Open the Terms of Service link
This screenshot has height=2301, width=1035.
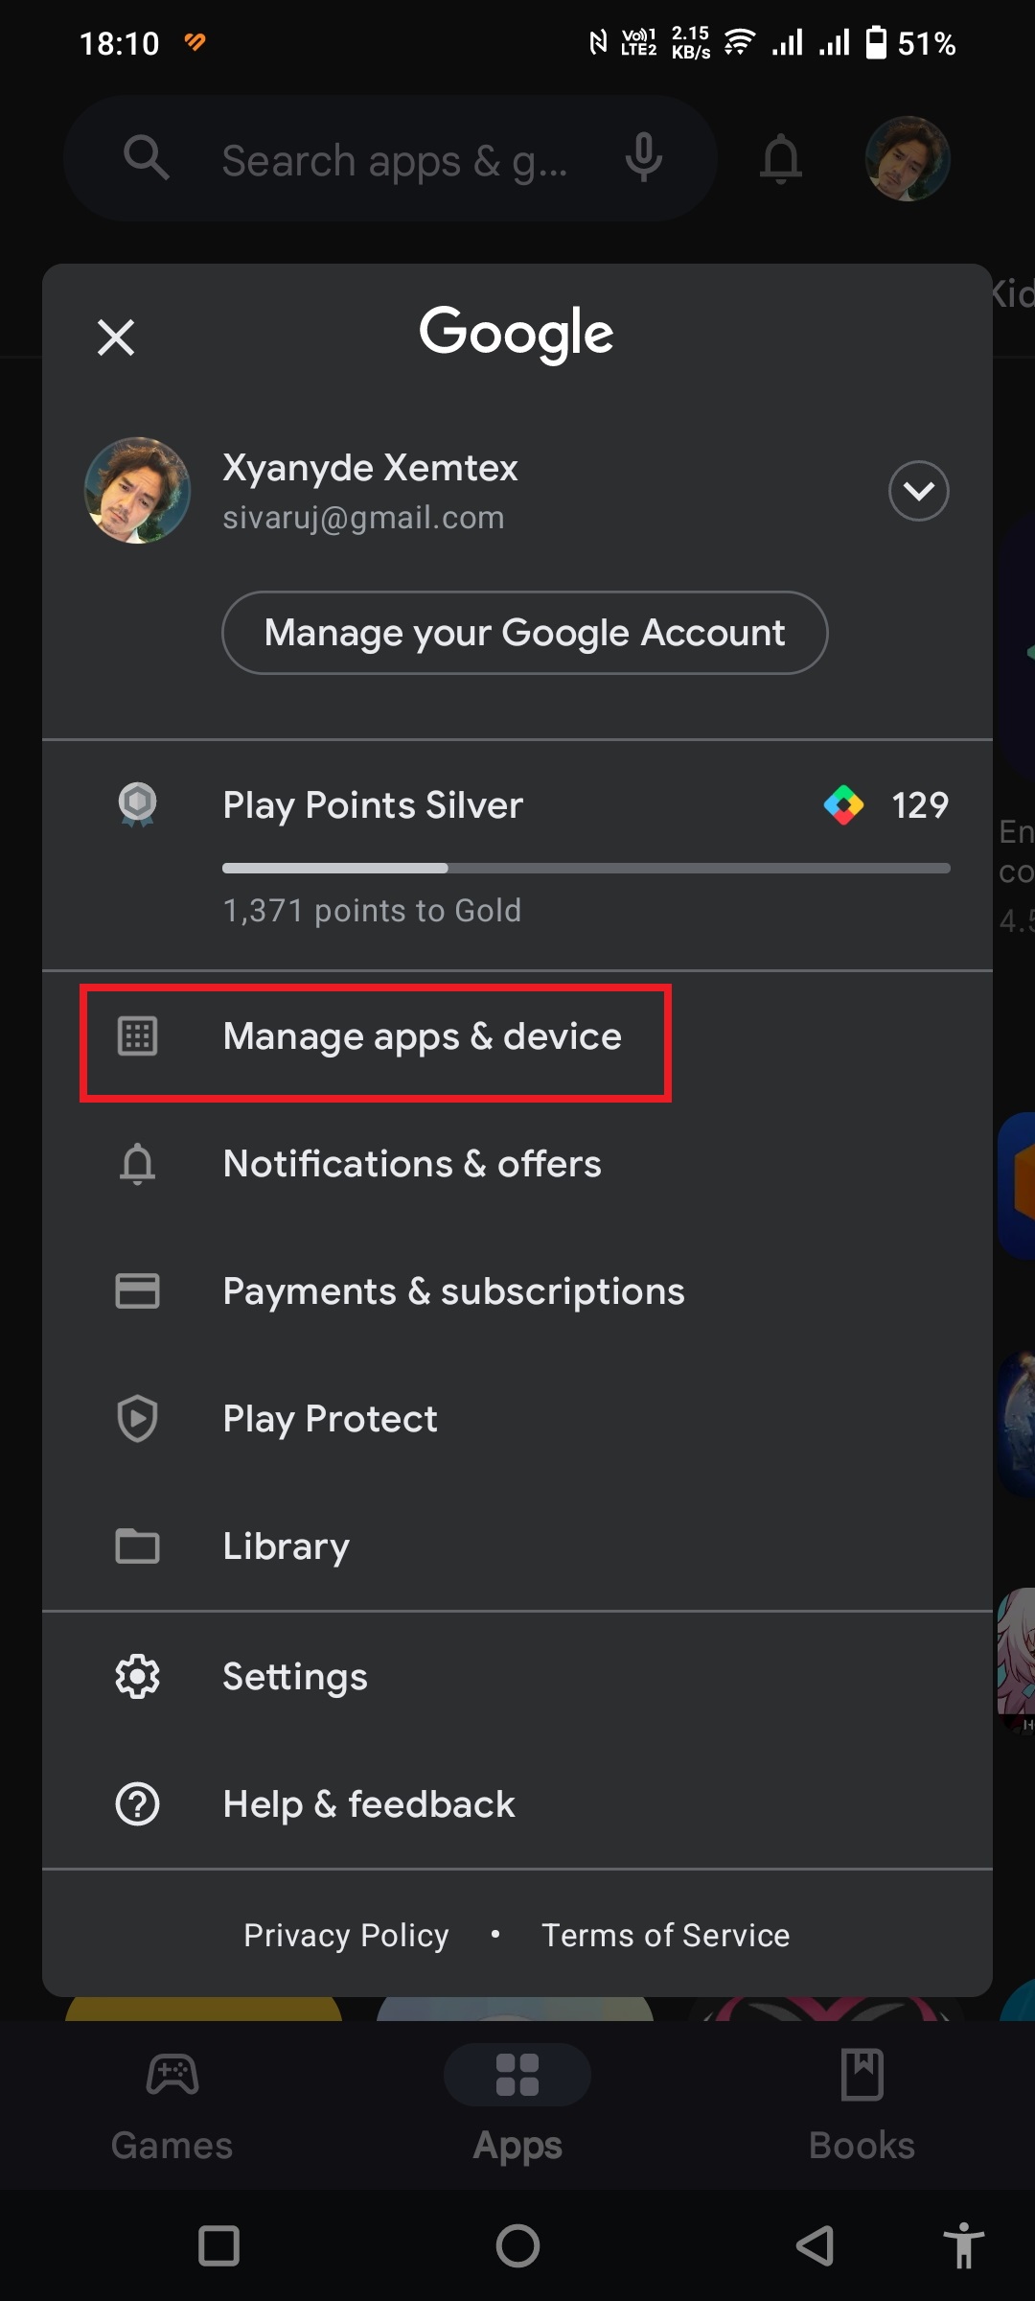pos(665,1935)
